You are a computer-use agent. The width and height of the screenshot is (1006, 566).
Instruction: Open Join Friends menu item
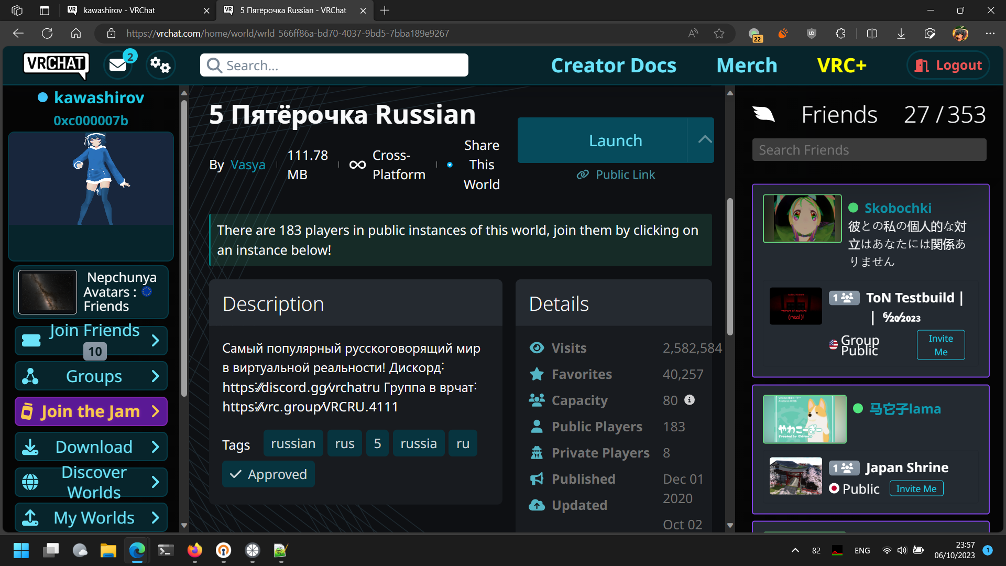click(91, 341)
